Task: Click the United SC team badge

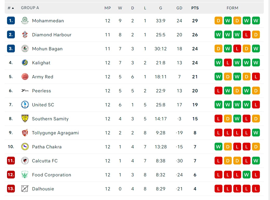Action: click(25, 105)
